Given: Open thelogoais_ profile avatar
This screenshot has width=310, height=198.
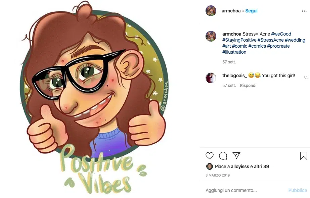Looking at the screenshot, I should pos(211,78).
